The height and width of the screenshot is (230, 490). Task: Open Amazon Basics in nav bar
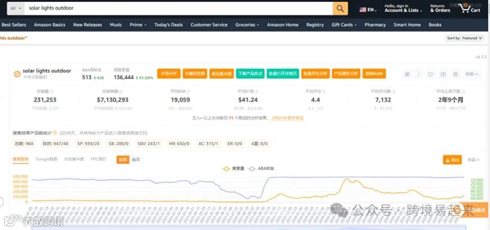50,25
